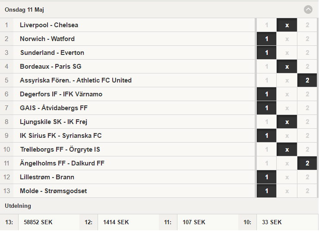Select 1 for Liverpool - Chelsea
Screen dimensions: 319x232
pos(266,25)
